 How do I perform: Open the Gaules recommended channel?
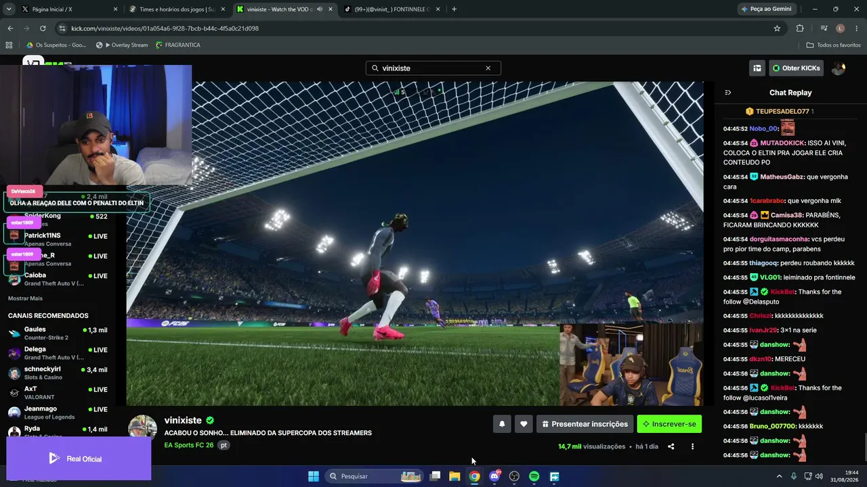[58, 333]
